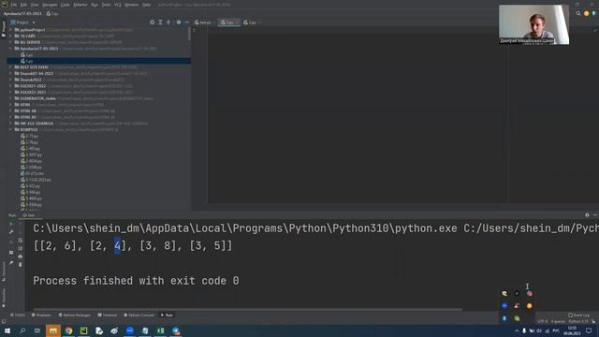The width and height of the screenshot is (599, 337).
Task: Click the webcam video thumbnail
Action: (533, 24)
